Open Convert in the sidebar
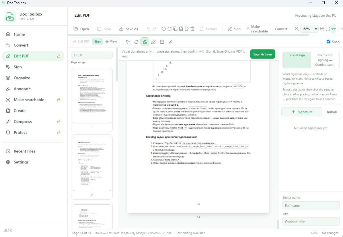343x237 pixels. (x=33, y=45)
